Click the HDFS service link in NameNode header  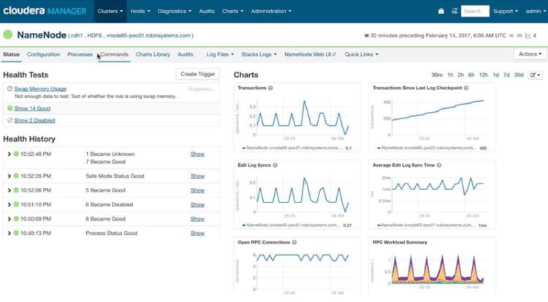pos(94,36)
